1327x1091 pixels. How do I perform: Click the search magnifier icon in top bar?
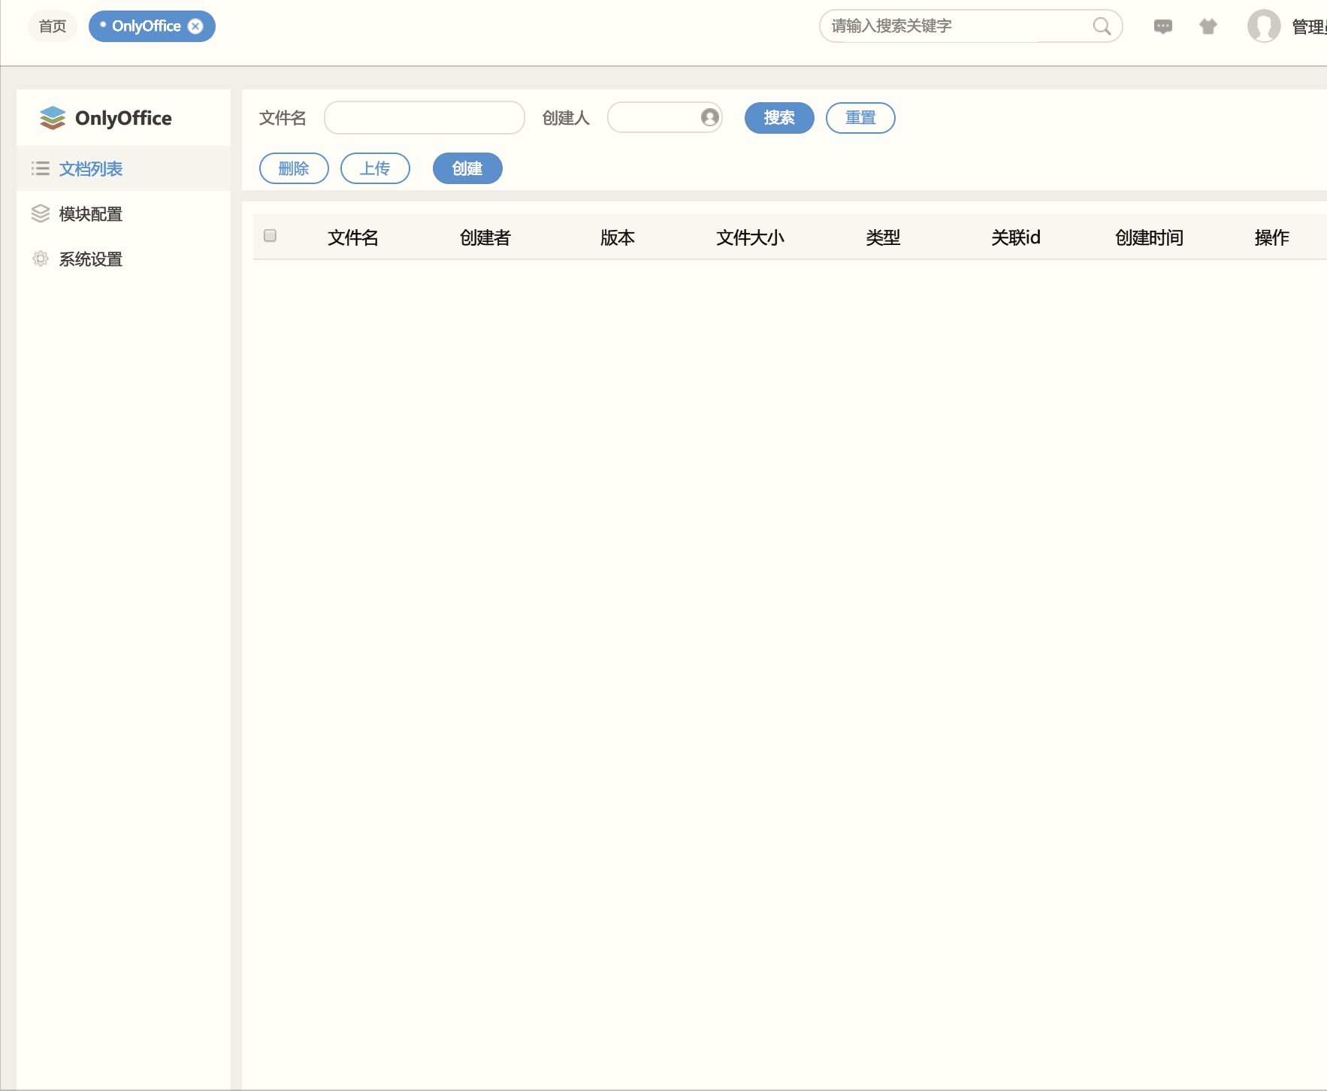1102,26
